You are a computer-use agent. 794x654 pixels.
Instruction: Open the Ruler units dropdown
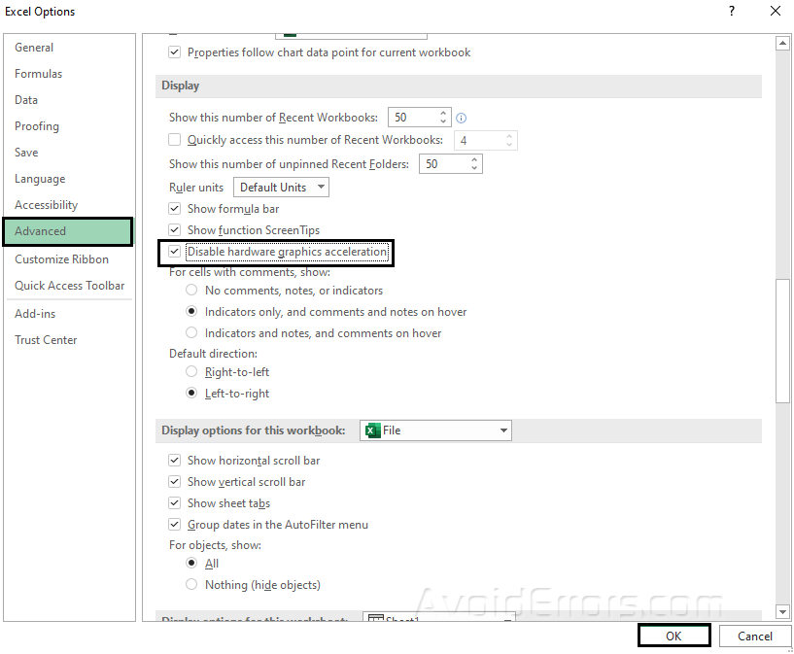(x=282, y=188)
